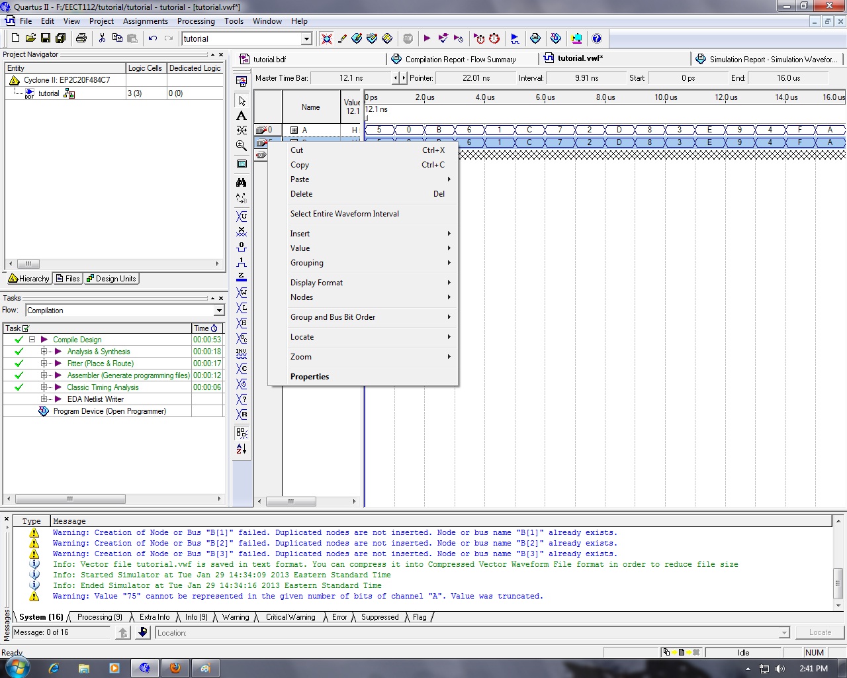Open the project name tutorial dropdown
Viewport: 847px width, 678px height.
(x=306, y=39)
